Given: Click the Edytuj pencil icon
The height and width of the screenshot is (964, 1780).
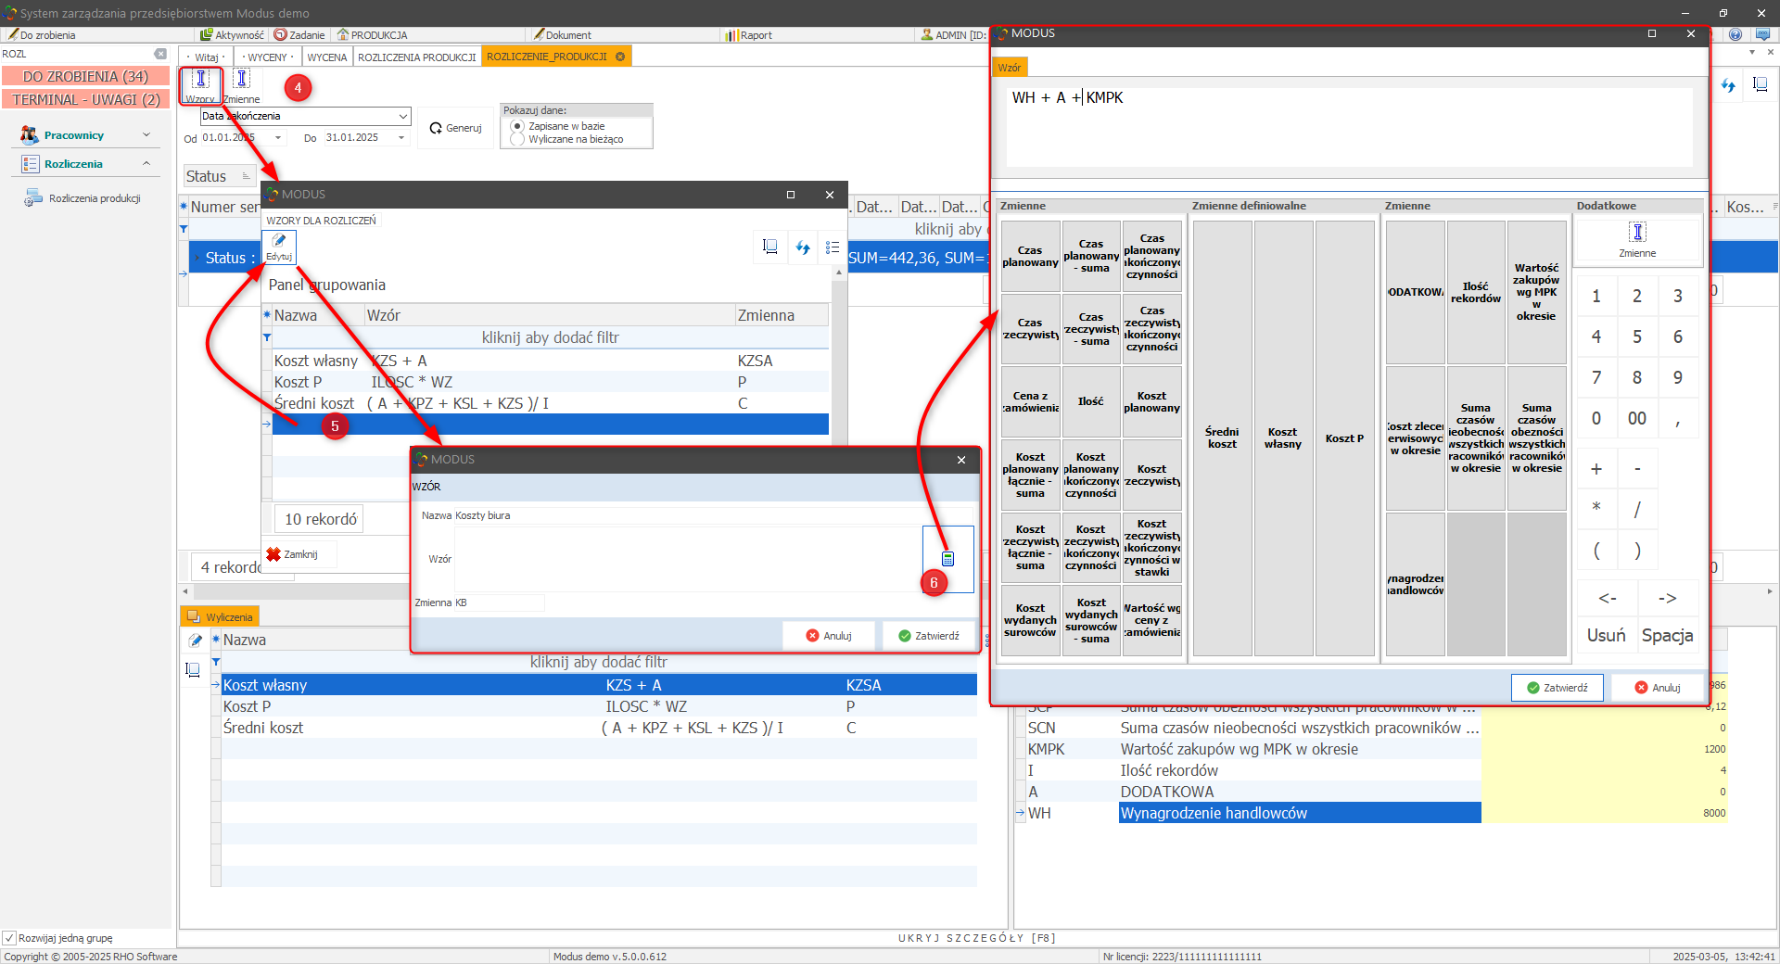Looking at the screenshot, I should pos(278,245).
